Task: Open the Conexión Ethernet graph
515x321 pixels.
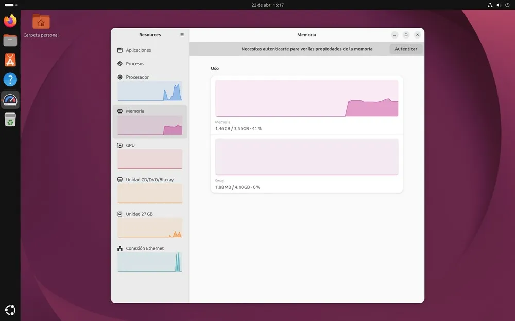Action: coord(150,262)
